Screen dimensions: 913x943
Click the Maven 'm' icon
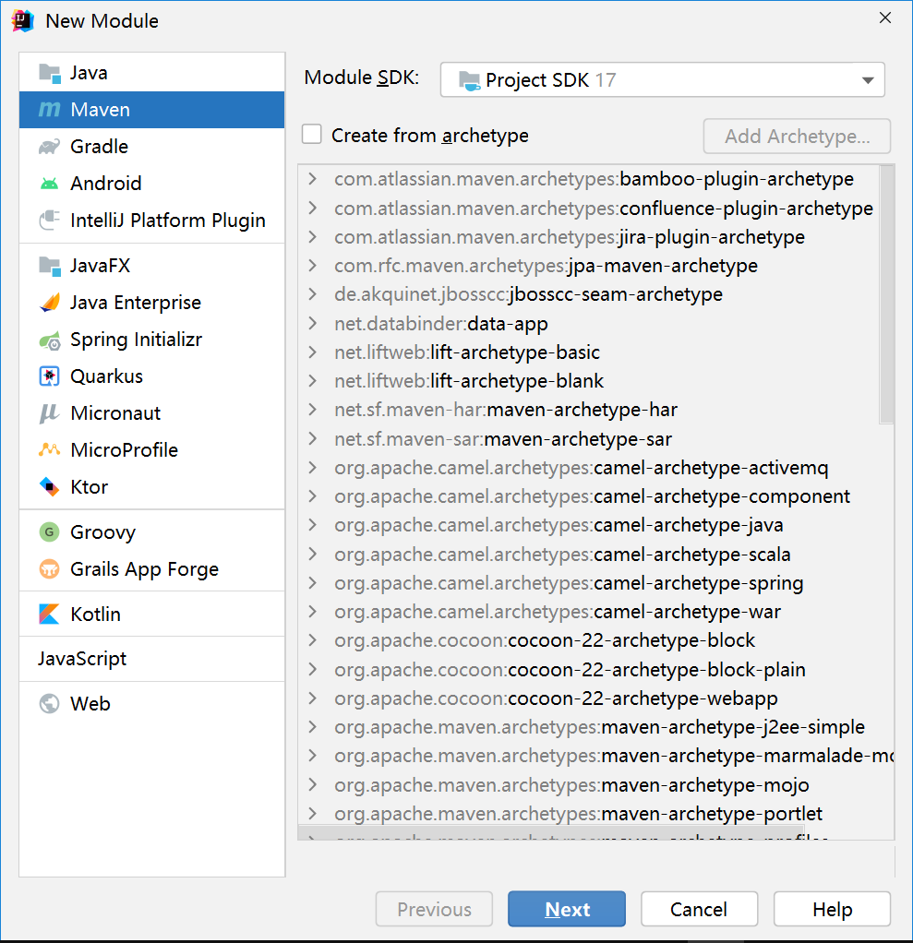tap(49, 110)
